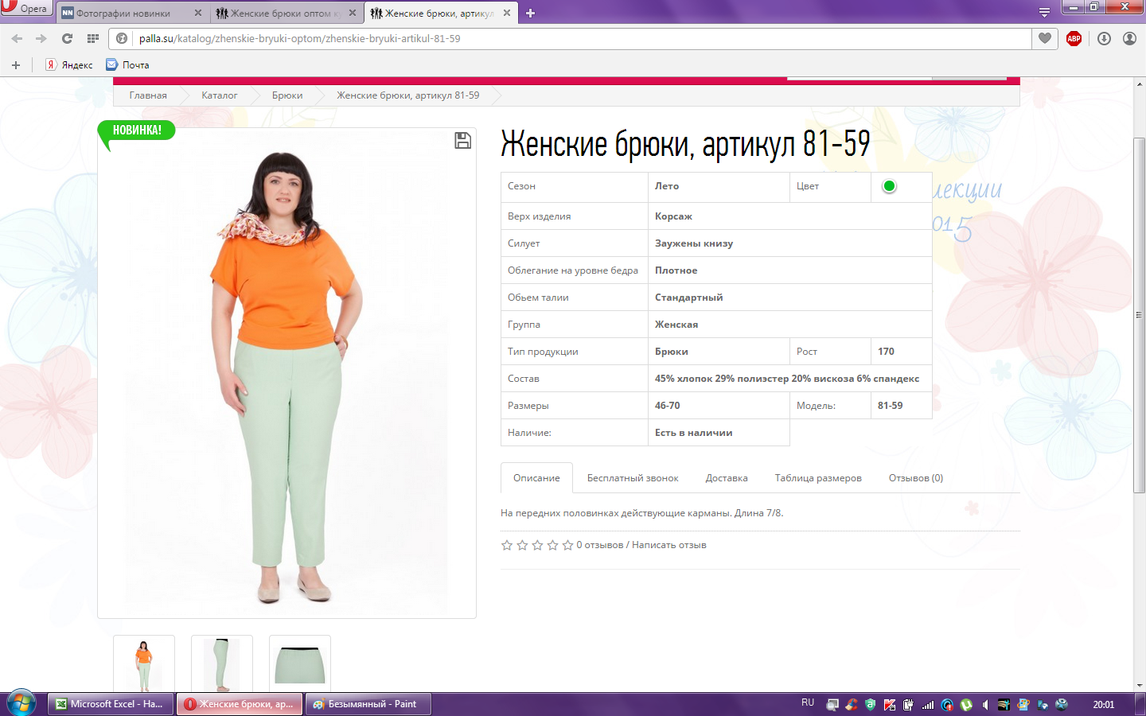Rate the product five stars
The height and width of the screenshot is (716, 1146).
[x=567, y=545]
